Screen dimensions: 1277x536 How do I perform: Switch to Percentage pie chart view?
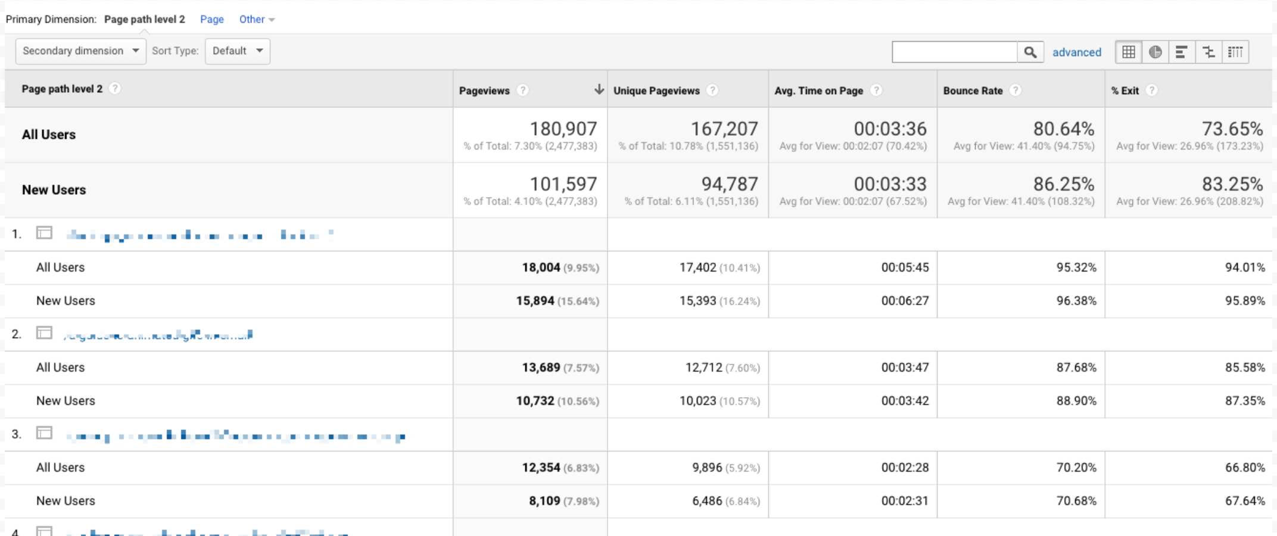(1155, 52)
